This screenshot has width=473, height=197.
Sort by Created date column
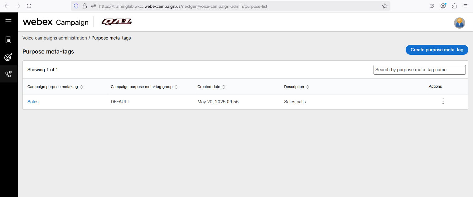point(224,87)
